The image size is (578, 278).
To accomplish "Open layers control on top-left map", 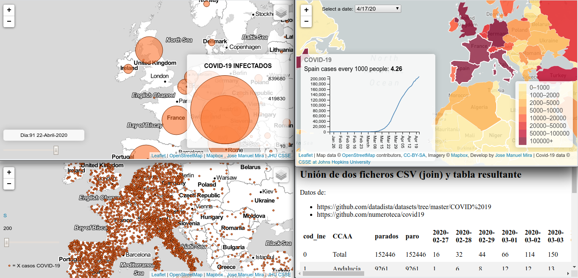I will point(281,13).
